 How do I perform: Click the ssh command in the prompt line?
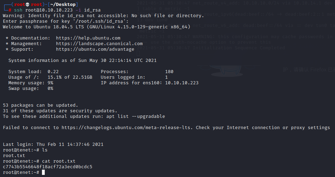(x=18, y=10)
